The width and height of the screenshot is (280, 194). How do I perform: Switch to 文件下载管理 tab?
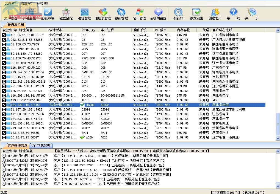tap(41, 146)
